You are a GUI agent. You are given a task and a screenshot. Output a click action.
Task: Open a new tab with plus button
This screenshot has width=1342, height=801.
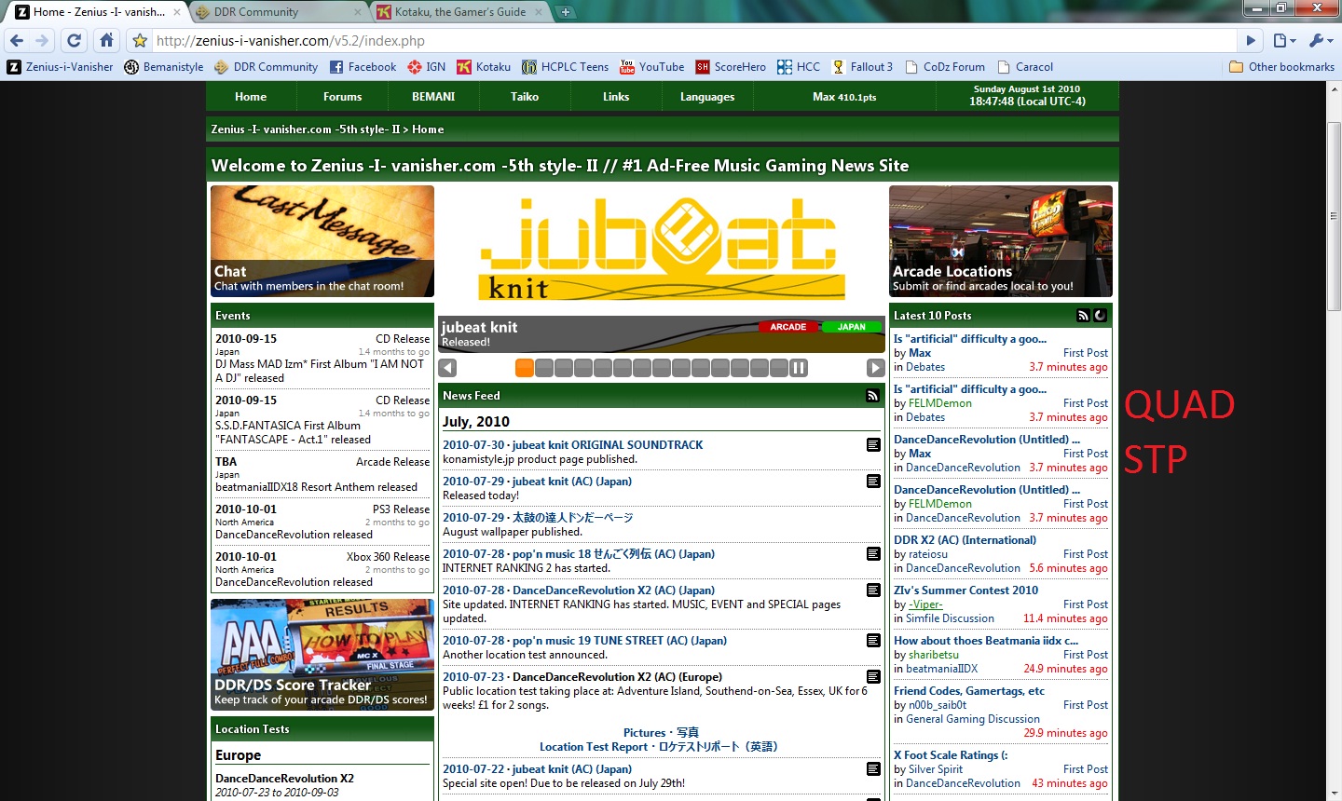tap(566, 12)
